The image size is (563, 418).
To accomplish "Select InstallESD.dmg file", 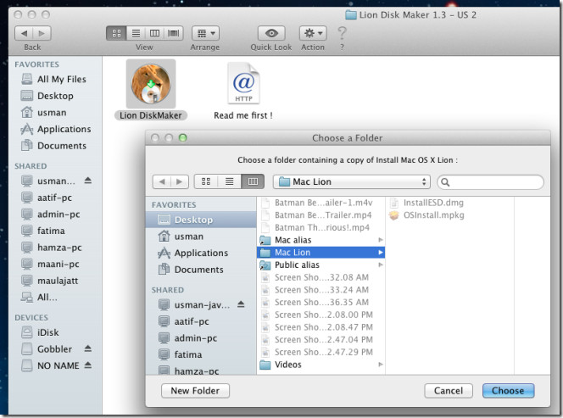I will 432,203.
